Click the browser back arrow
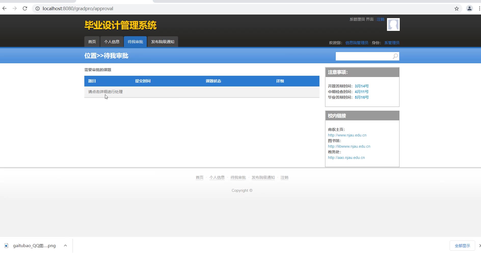This screenshot has height=254, width=481. [x=5, y=8]
